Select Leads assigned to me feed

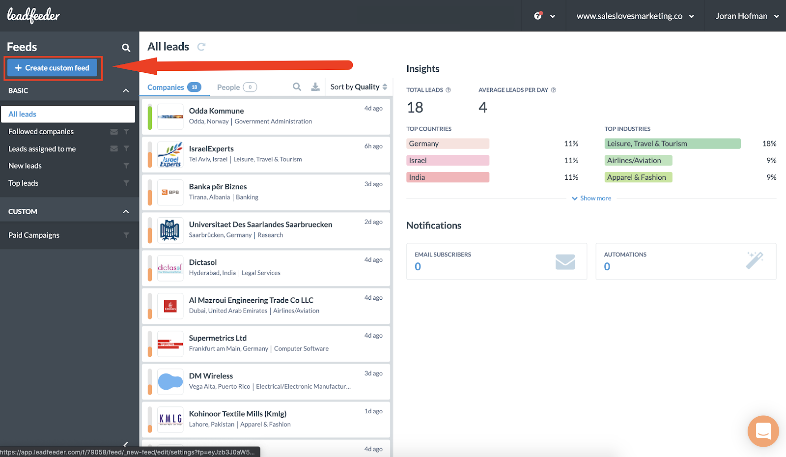[42, 149]
